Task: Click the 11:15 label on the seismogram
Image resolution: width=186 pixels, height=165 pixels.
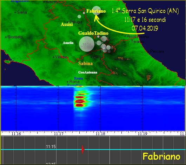Action: (x=51, y=147)
